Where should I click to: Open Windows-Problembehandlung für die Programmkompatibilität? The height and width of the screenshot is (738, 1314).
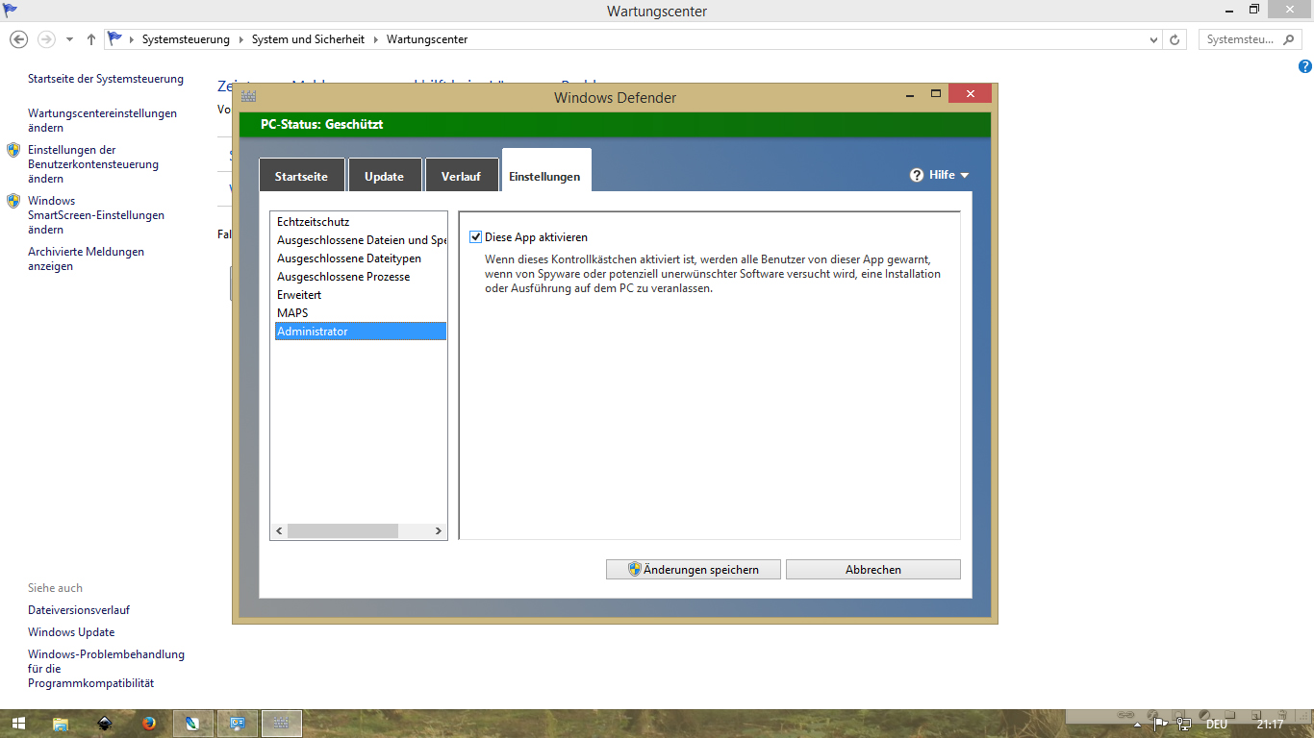(106, 669)
